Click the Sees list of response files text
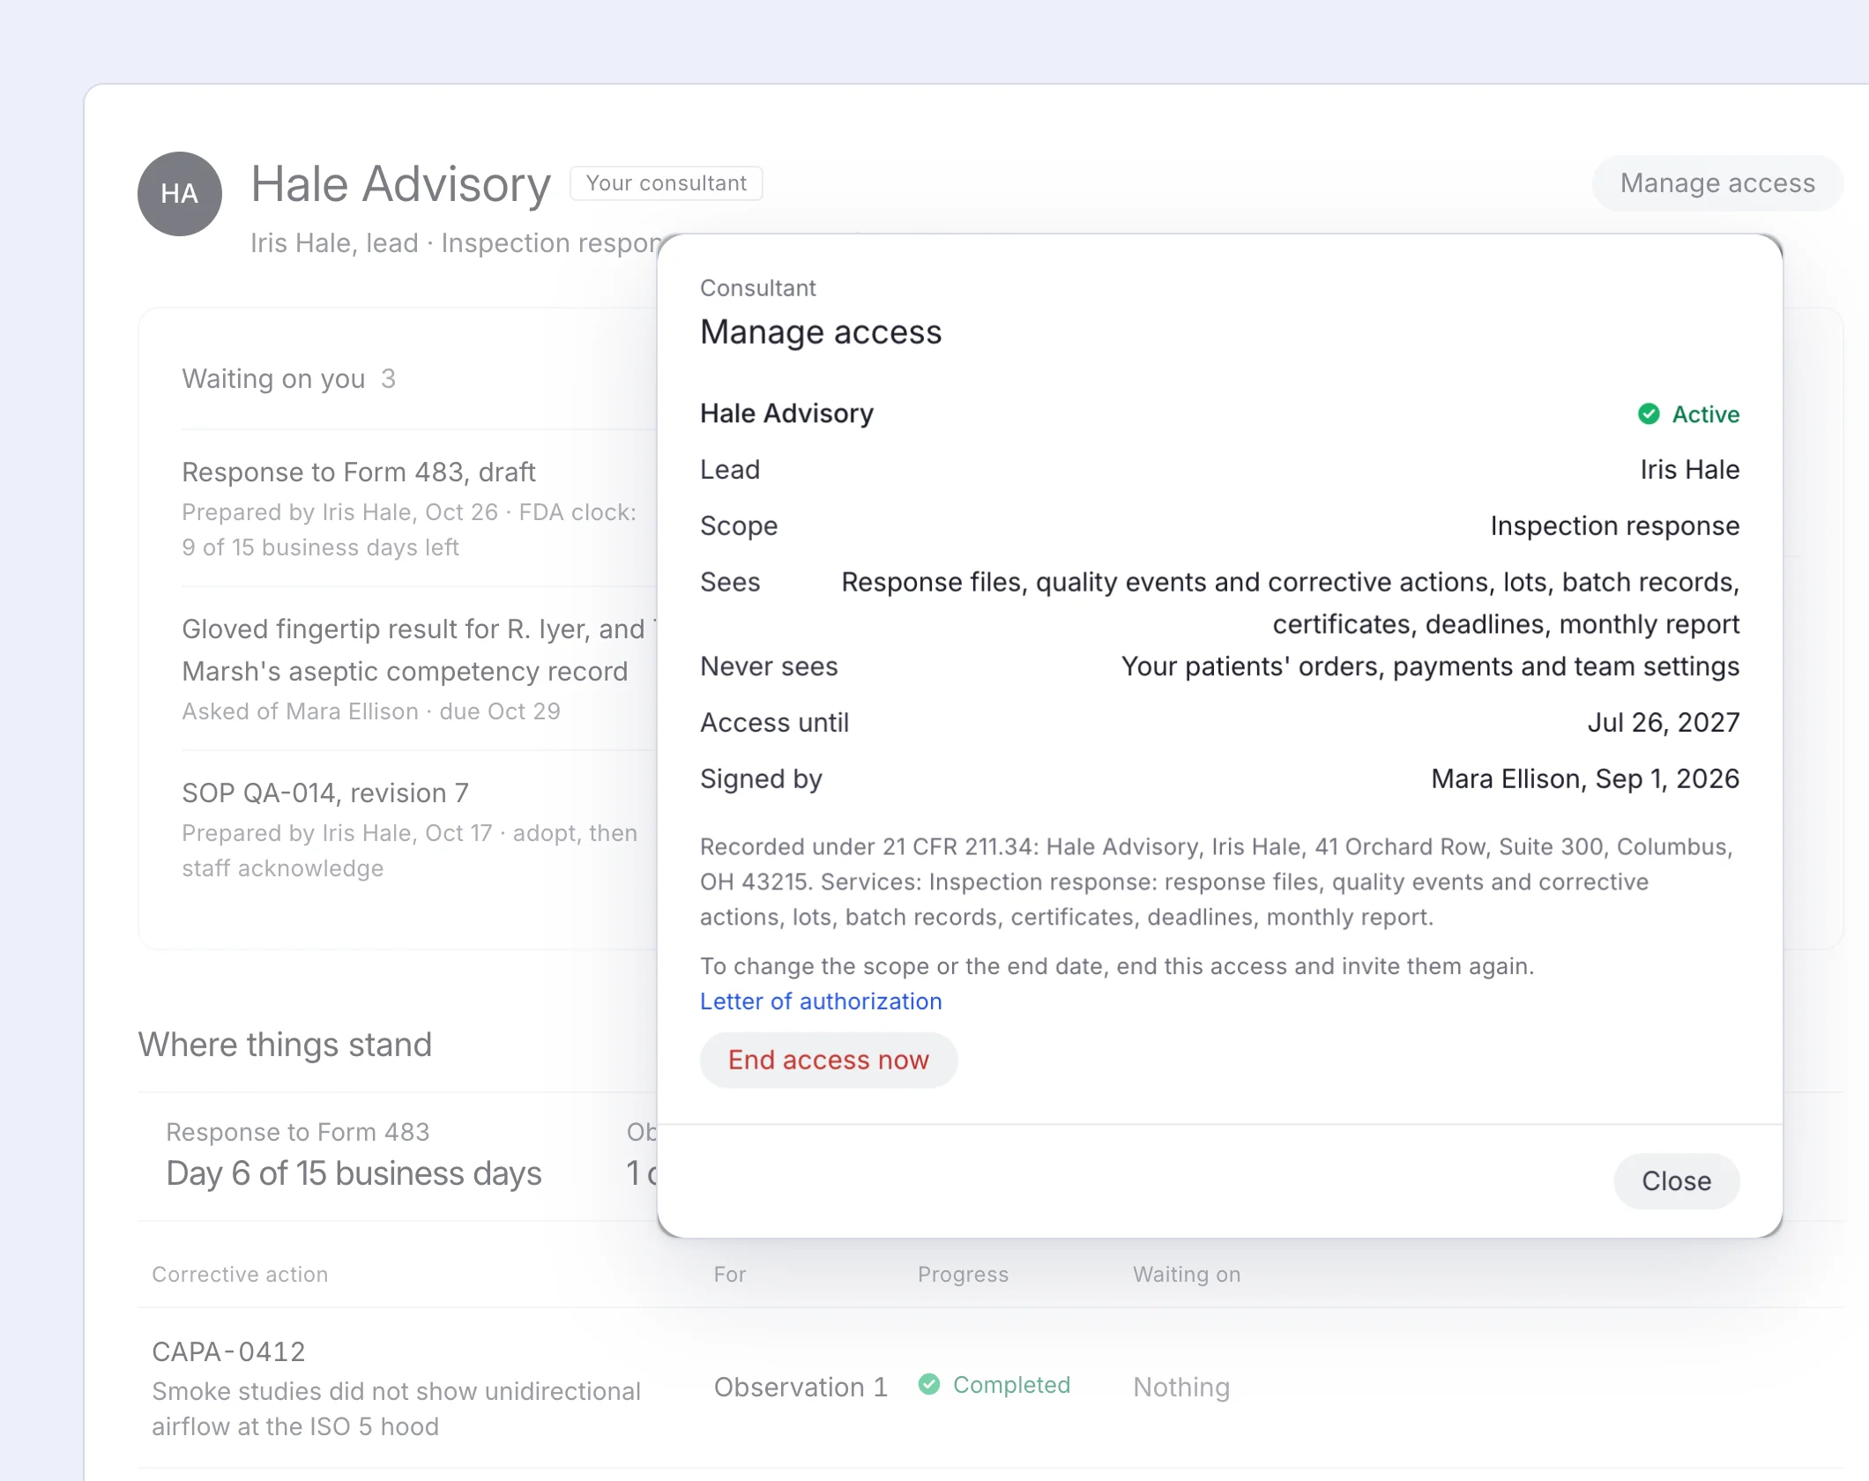1869x1481 pixels. click(x=1291, y=603)
